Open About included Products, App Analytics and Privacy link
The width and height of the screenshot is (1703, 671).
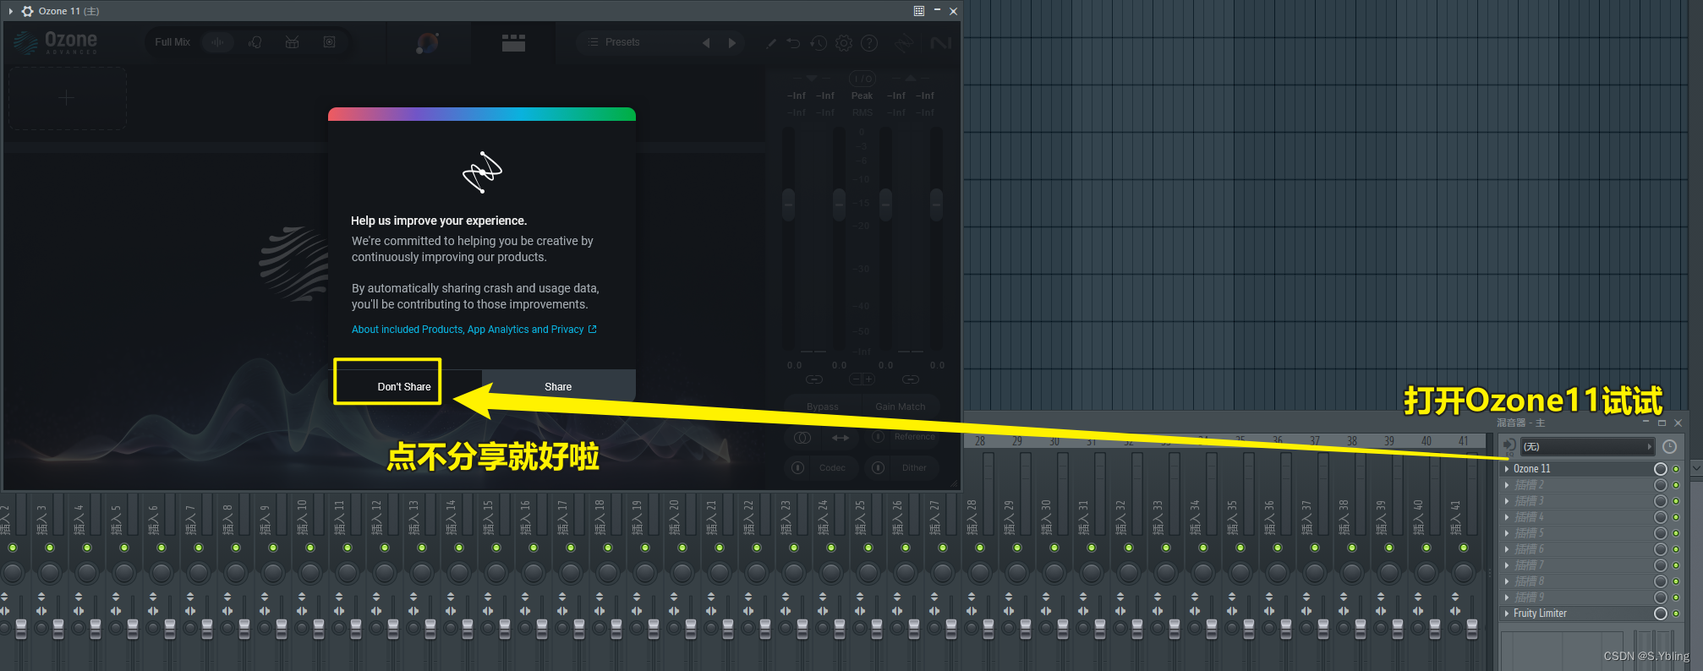pos(474,330)
